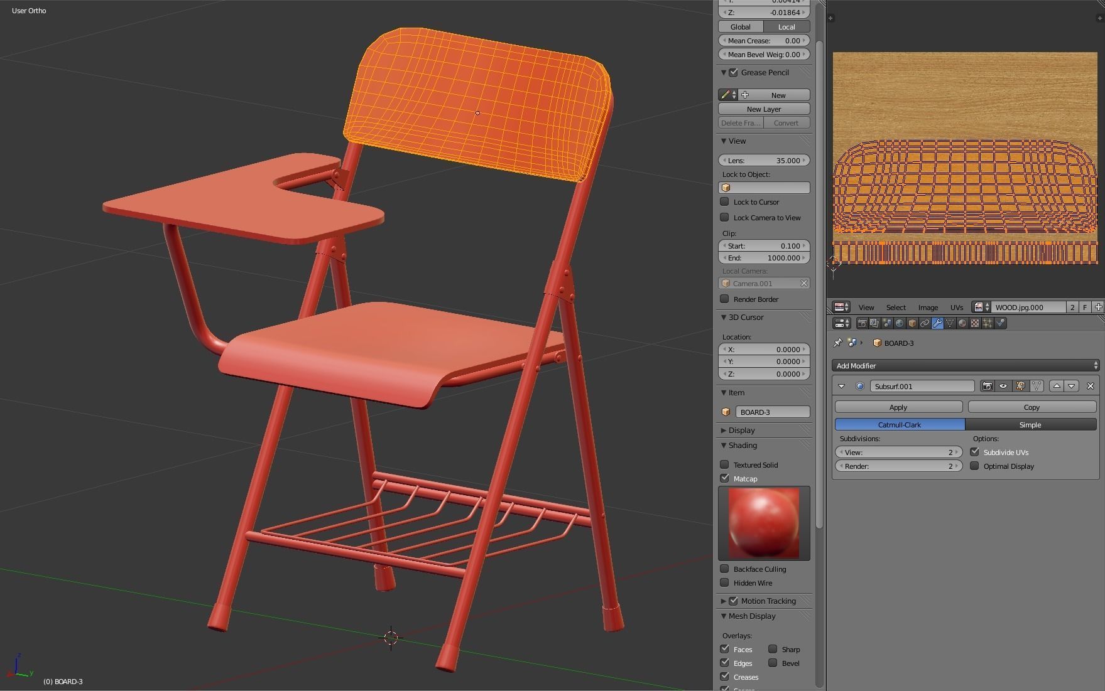Open the Physics properties tab icon
The height and width of the screenshot is (691, 1105).
(1000, 323)
